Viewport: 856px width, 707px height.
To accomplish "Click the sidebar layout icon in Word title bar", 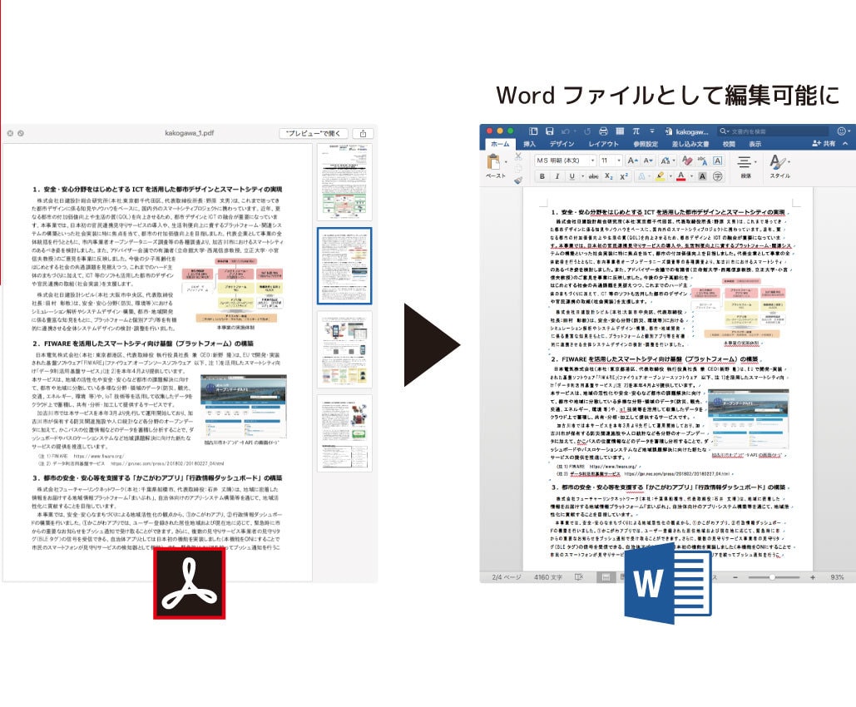I will pyautogui.click(x=533, y=131).
